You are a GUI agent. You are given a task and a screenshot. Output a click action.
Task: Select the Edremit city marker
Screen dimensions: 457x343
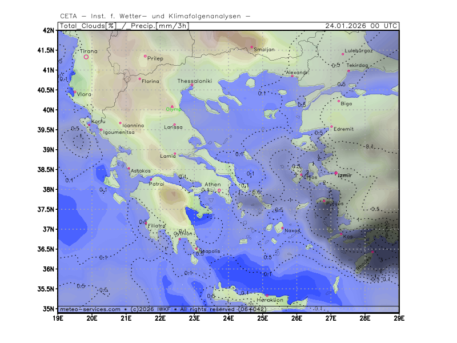coord(331,127)
